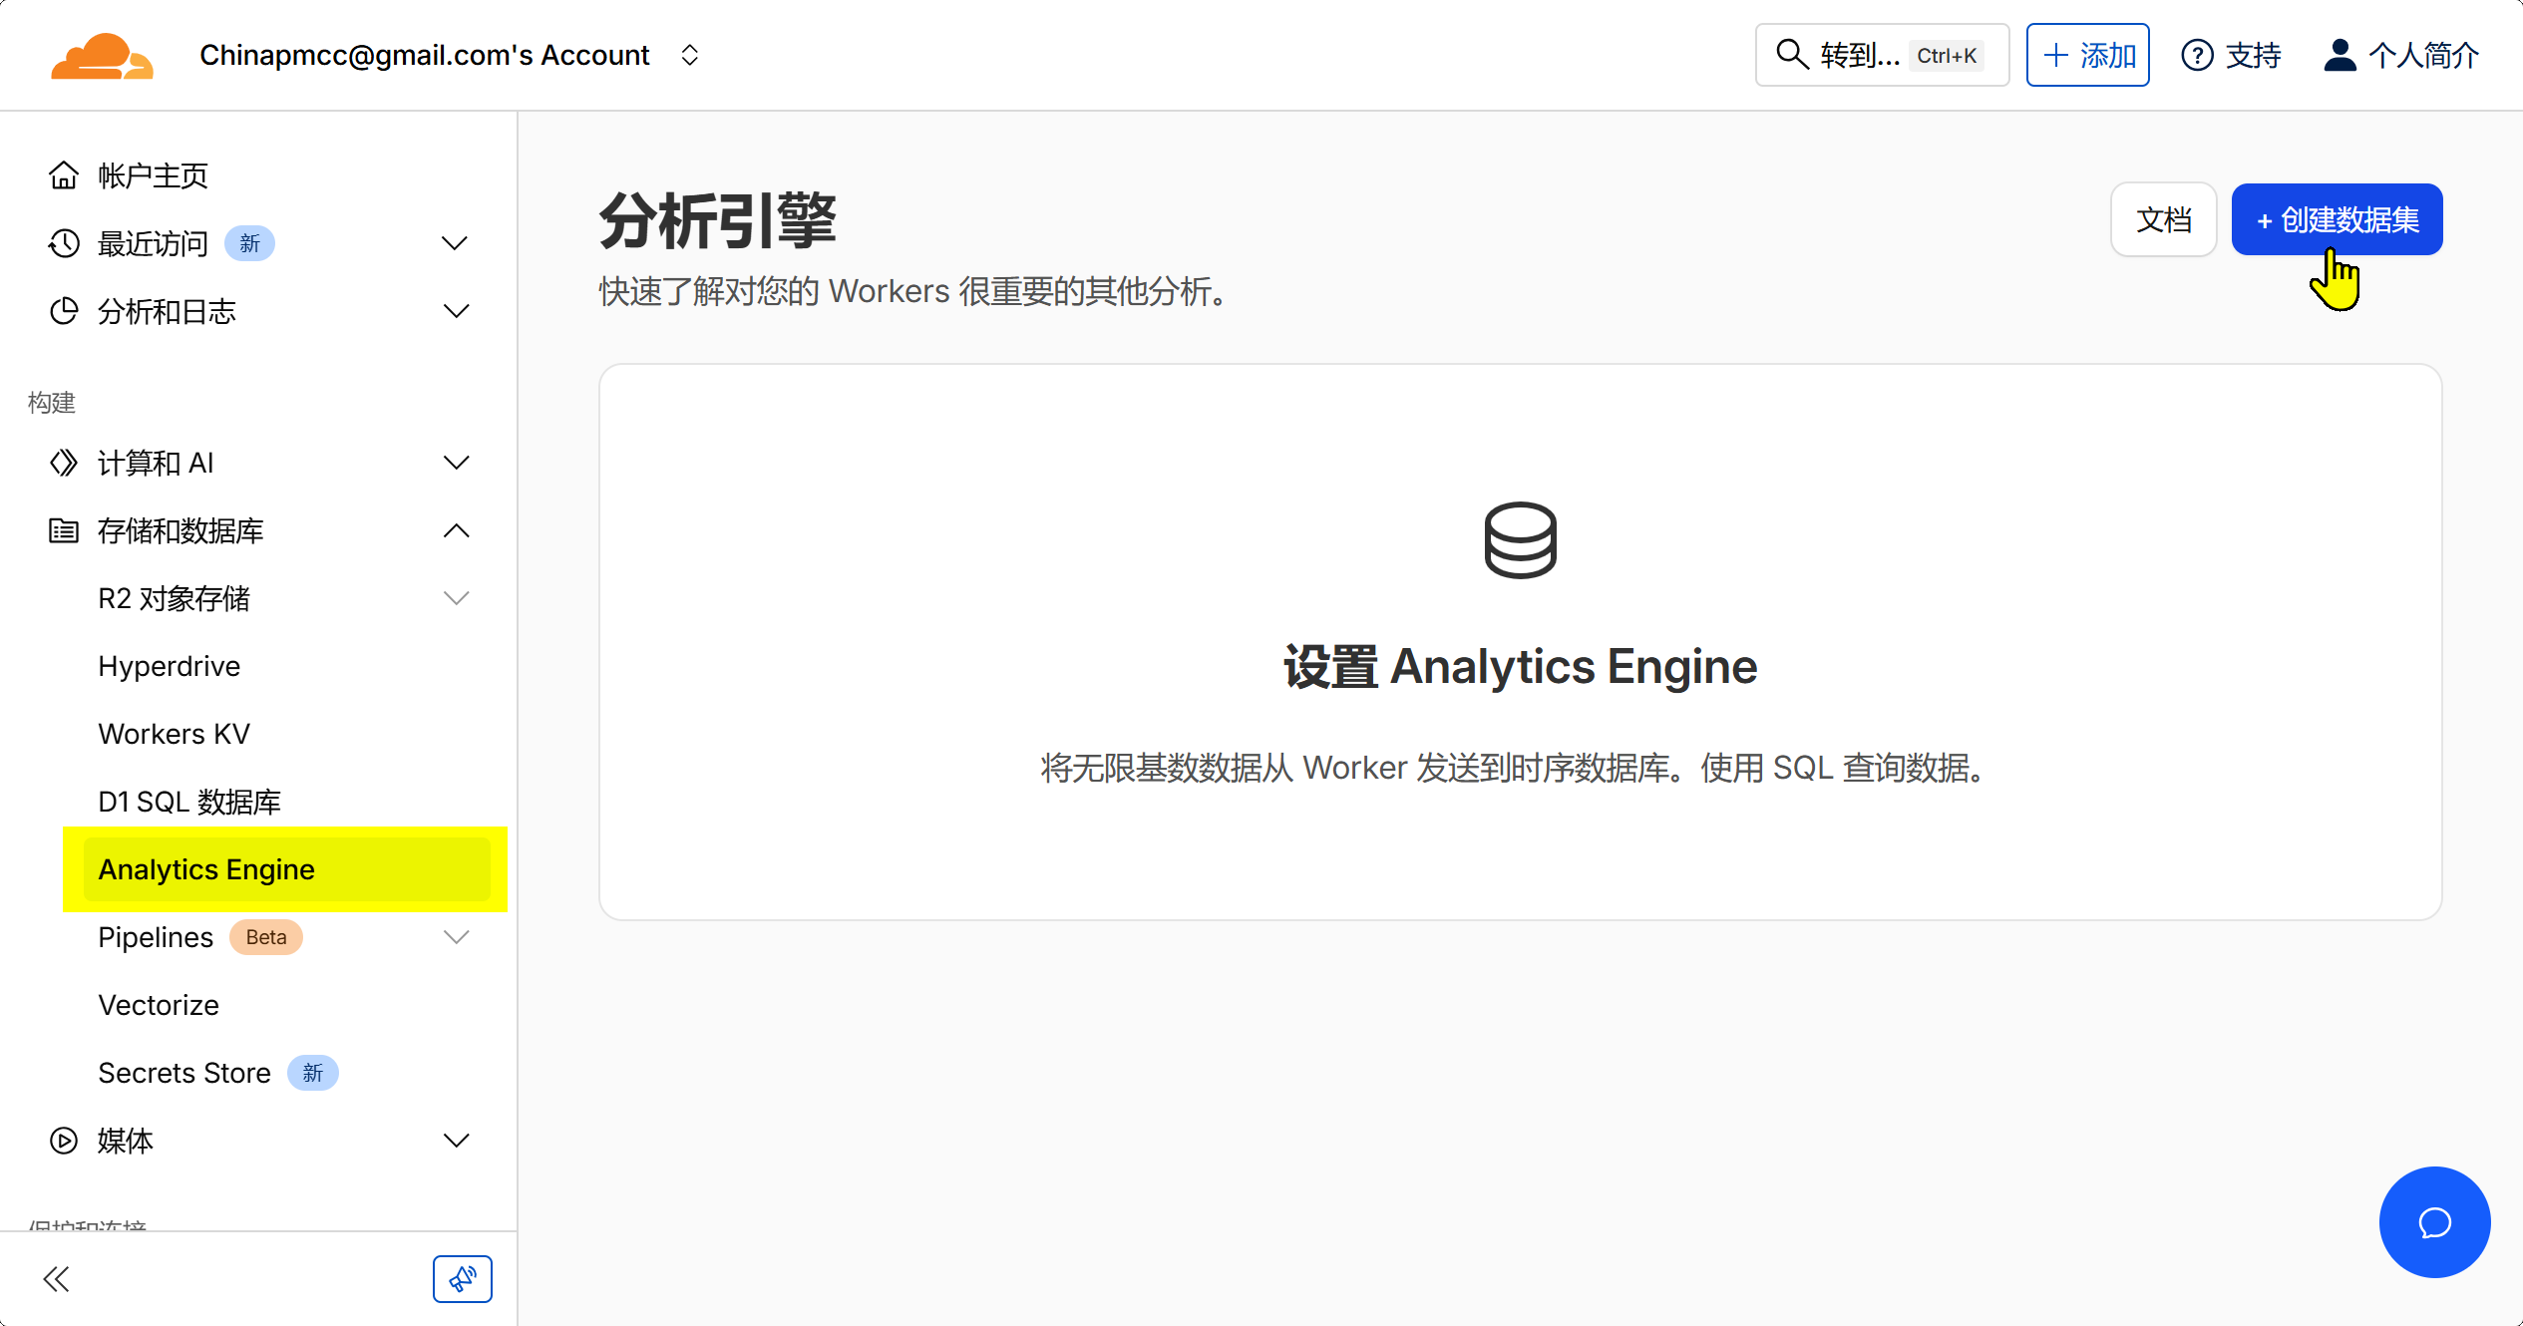The width and height of the screenshot is (2523, 1326).
Task: Click the 媒体 play icon
Action: pyautogui.click(x=64, y=1141)
